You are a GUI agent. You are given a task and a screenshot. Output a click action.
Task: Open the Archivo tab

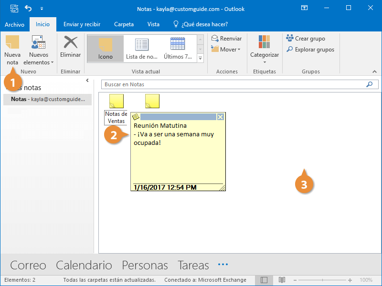[14, 24]
